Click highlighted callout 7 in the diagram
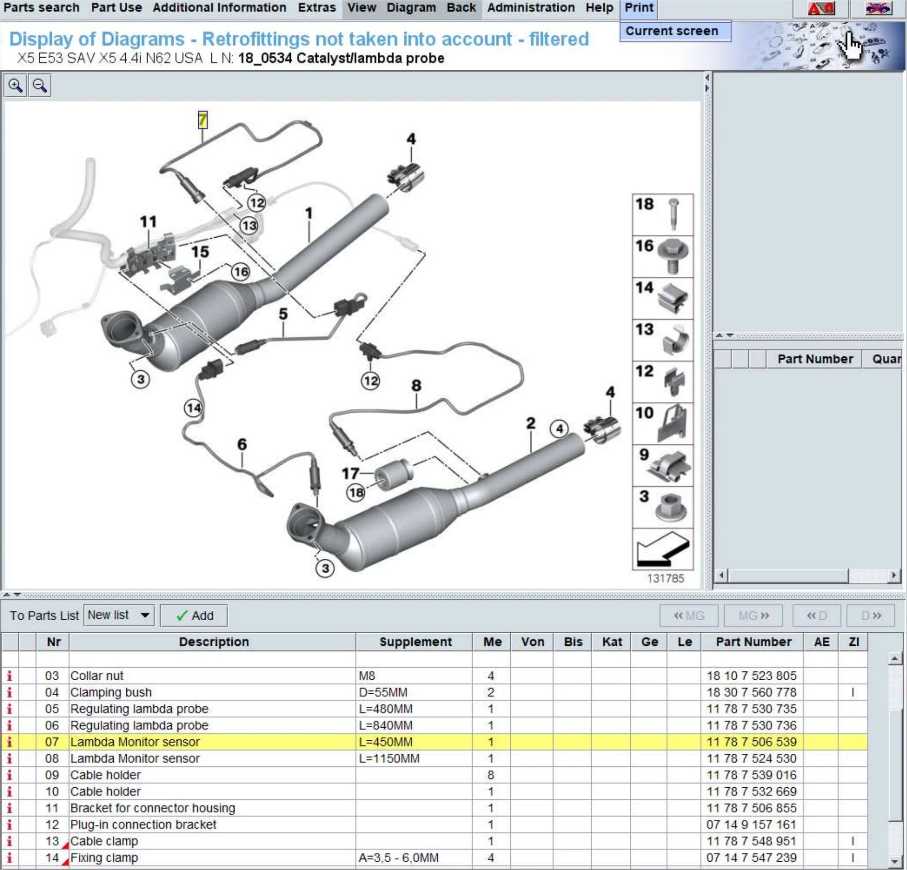This screenshot has height=870, width=907. 203,120
